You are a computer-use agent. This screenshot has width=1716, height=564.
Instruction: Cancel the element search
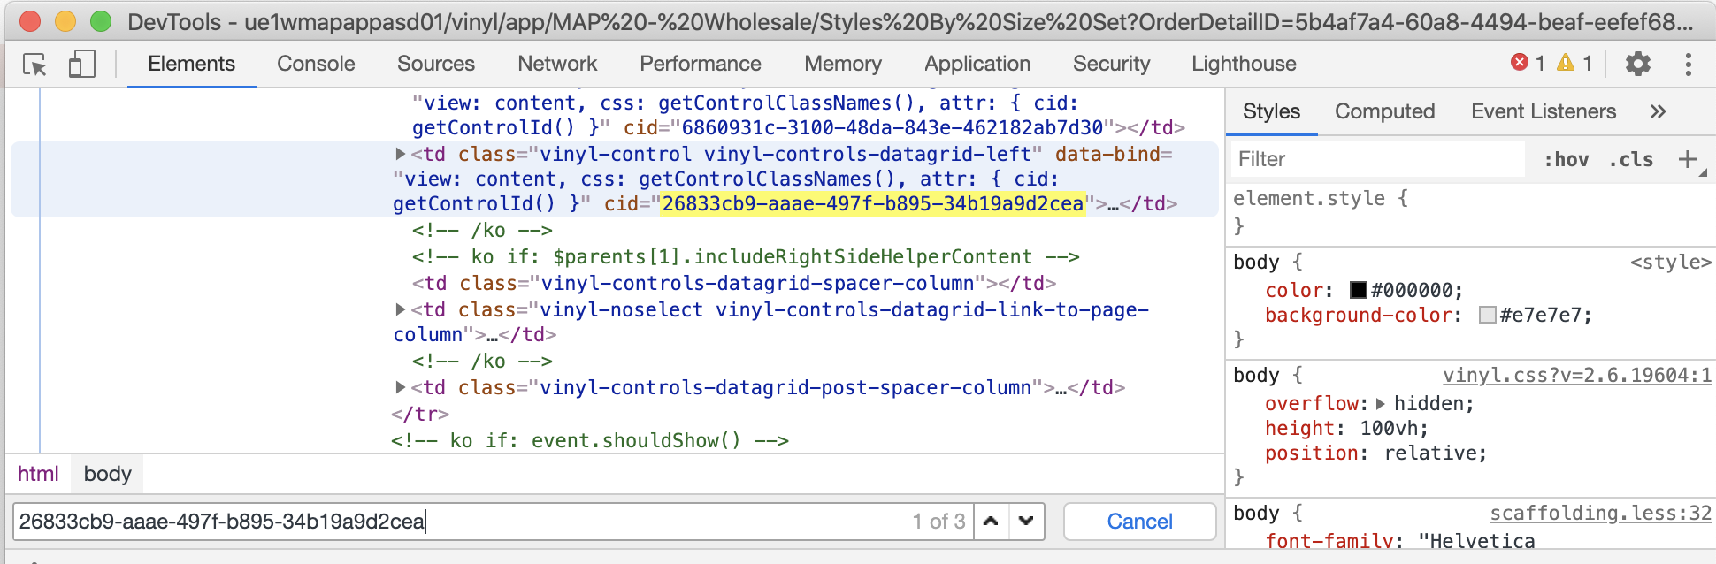click(1139, 522)
